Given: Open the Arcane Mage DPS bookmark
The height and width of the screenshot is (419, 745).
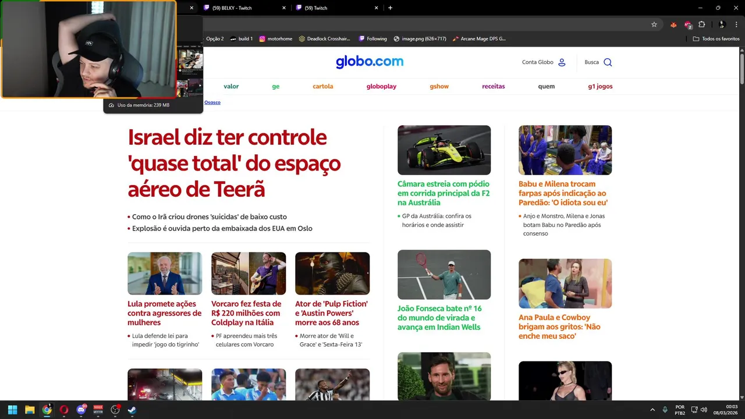Looking at the screenshot, I should [479, 38].
